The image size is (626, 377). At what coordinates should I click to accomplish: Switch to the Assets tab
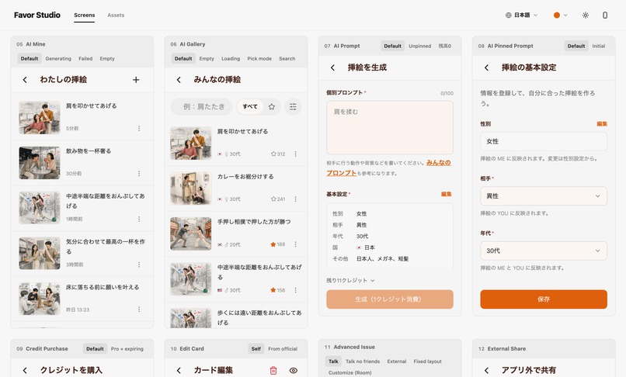pyautogui.click(x=116, y=16)
